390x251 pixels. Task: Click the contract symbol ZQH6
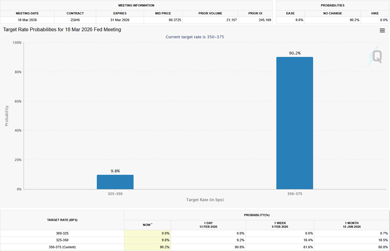pyautogui.click(x=75, y=20)
